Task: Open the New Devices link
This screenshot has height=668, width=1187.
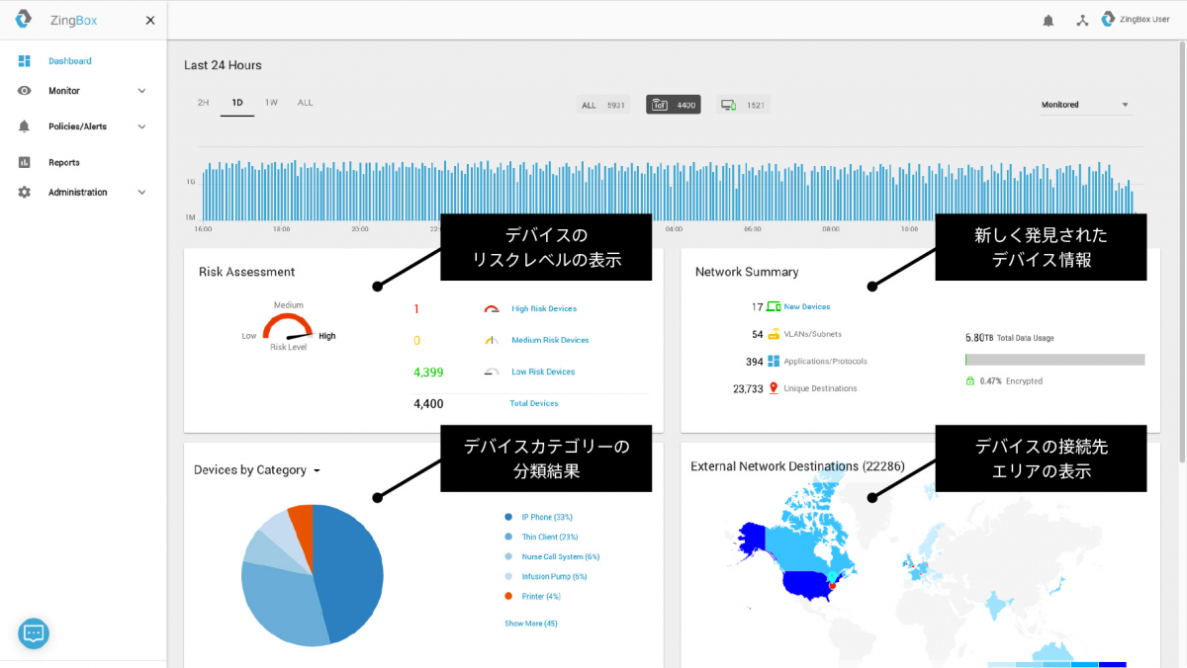Action: (807, 307)
